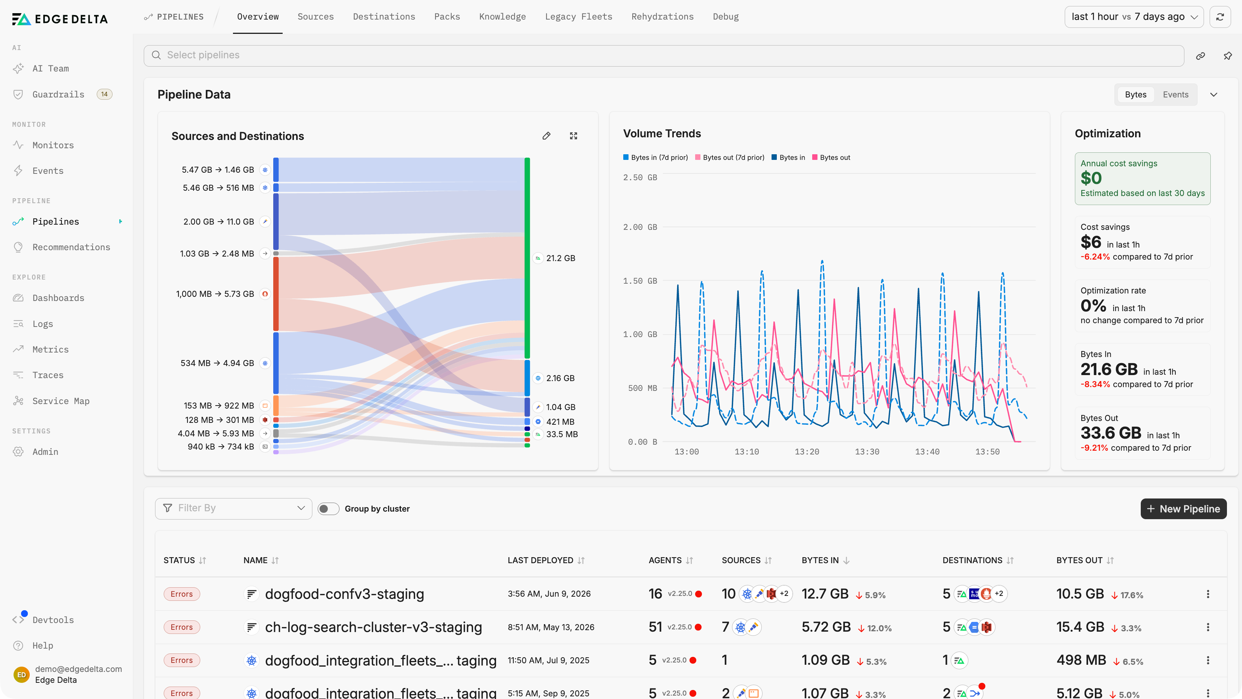
Task: Collapse the Pipeline Data panel using the chevron
Action: [1213, 94]
